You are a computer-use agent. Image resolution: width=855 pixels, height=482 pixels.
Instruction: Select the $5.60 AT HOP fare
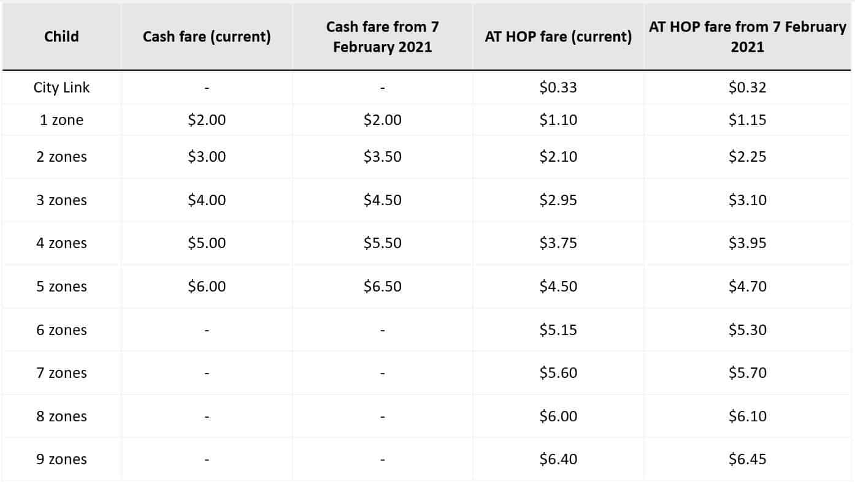pyautogui.click(x=558, y=373)
